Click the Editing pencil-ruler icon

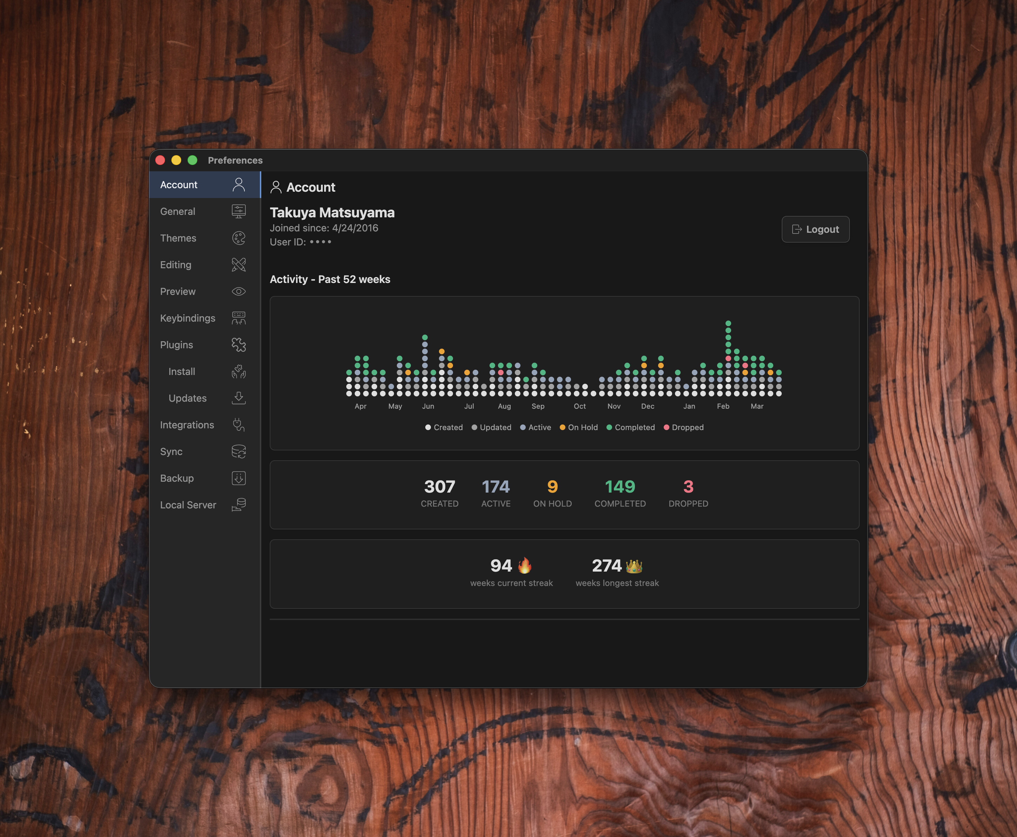coord(238,265)
